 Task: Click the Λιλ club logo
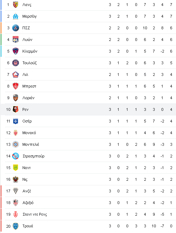click(16, 74)
